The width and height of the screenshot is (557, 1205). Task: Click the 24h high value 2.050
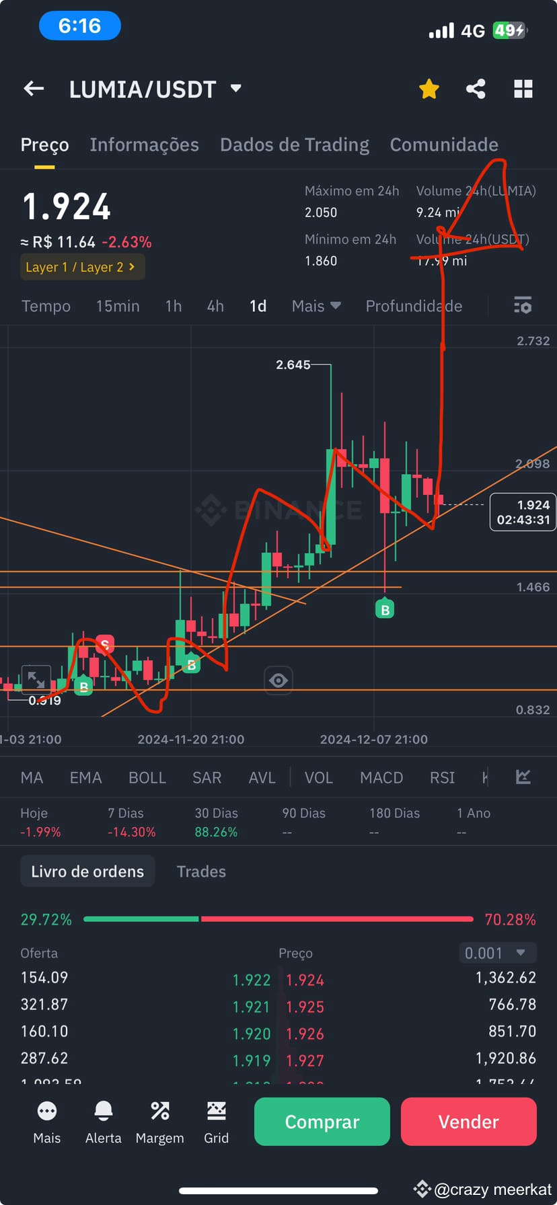tap(321, 212)
